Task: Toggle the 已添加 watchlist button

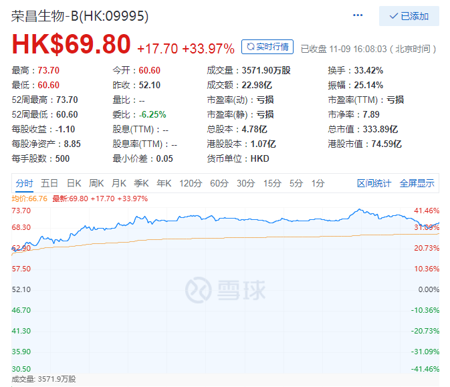Action: click(x=409, y=16)
